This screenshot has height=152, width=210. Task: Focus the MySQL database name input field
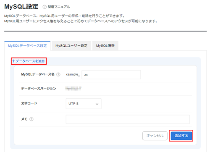click(111, 75)
